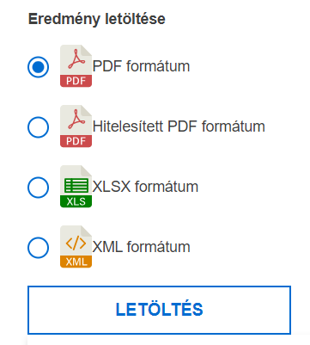Viewport: 310px width, 345px height.
Task: Click the green XLS spreadsheet file icon
Action: click(x=76, y=187)
